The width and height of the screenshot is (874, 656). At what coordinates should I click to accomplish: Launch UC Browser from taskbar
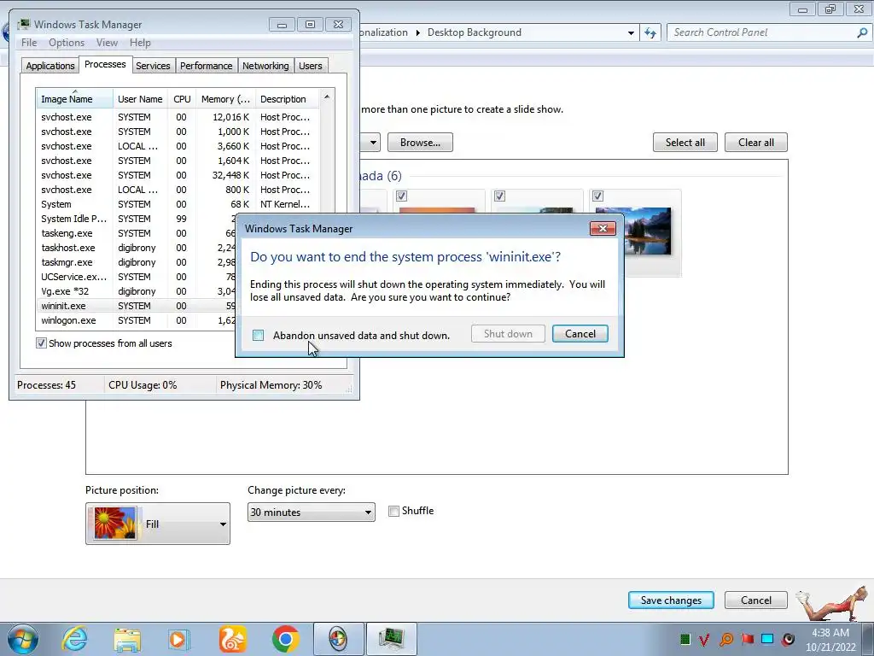232,639
